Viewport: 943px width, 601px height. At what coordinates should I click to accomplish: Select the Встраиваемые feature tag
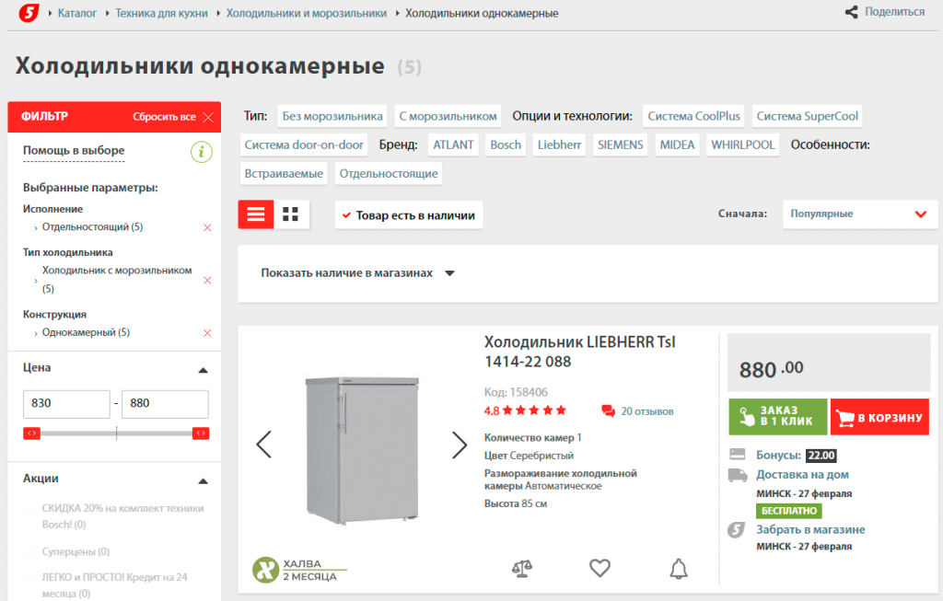[284, 174]
